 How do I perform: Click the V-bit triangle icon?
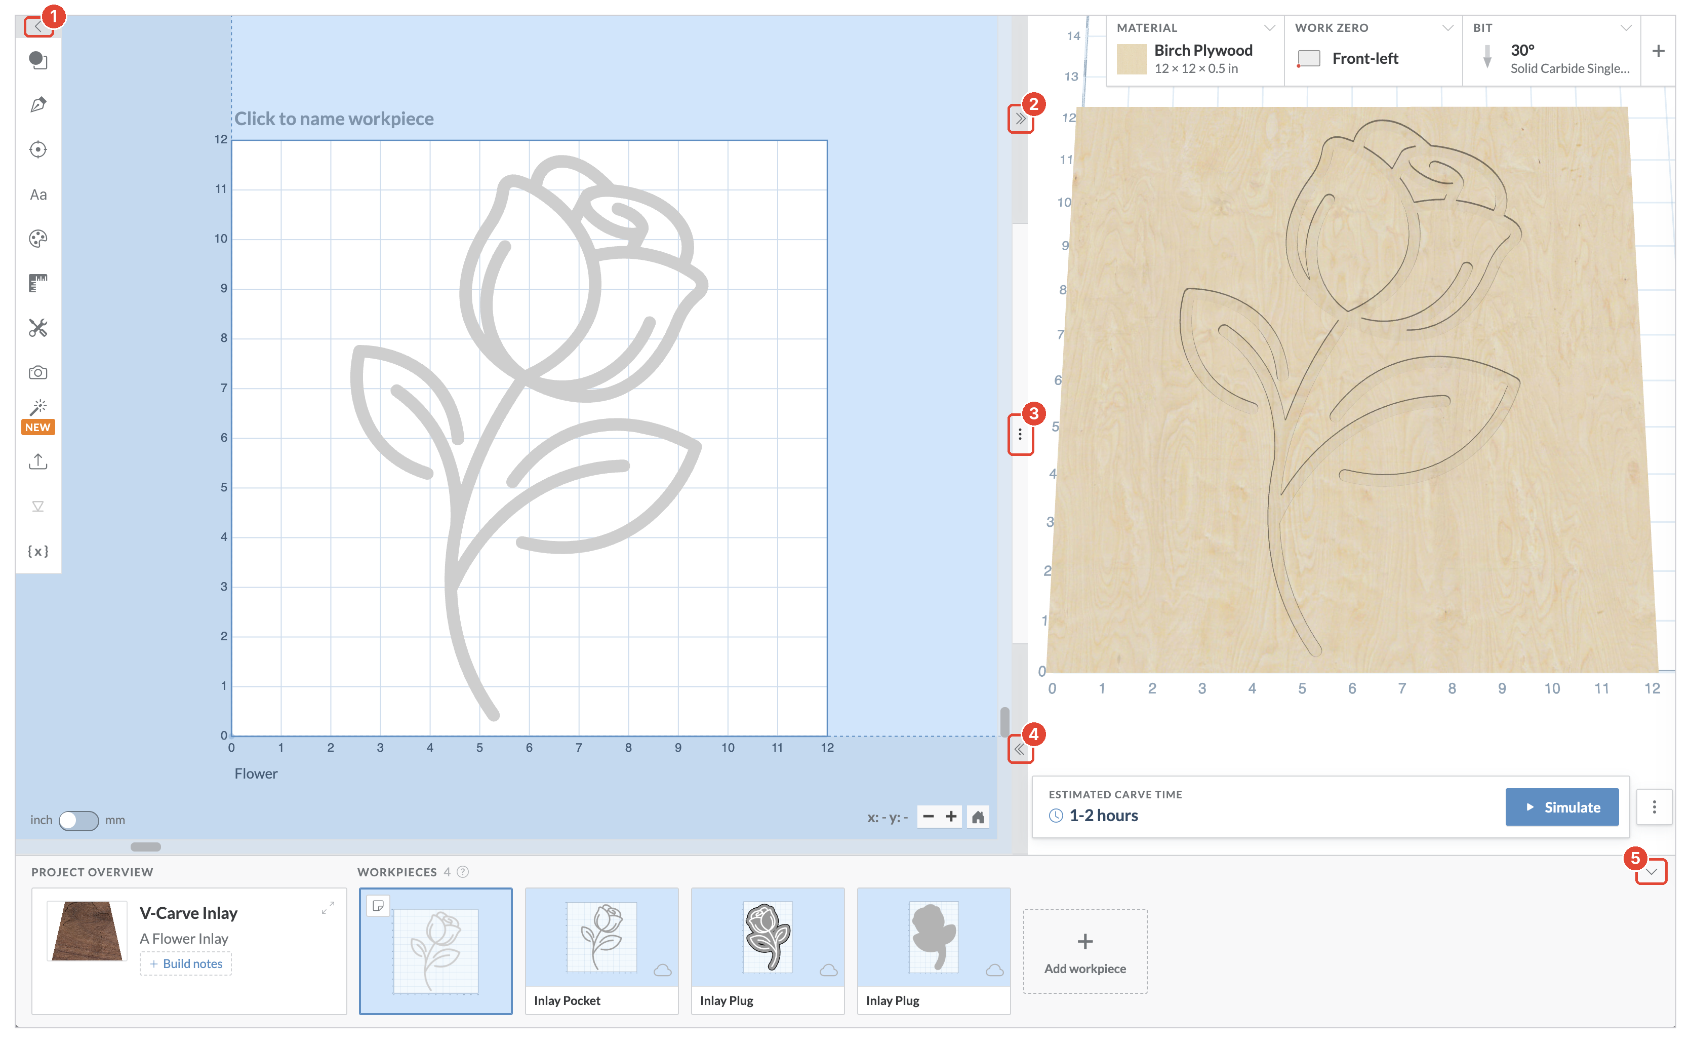pyautogui.click(x=38, y=507)
